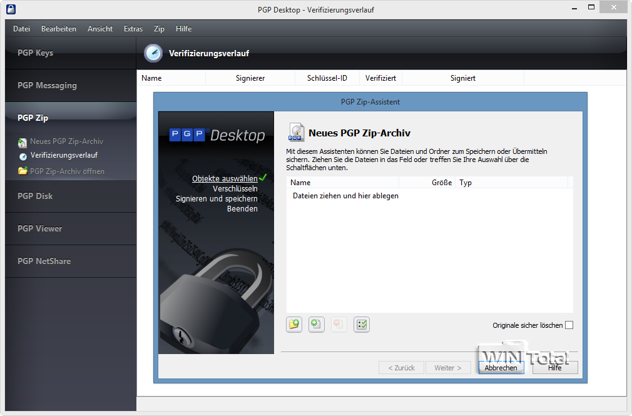Click the select-all checklist icon button

pos(362,324)
